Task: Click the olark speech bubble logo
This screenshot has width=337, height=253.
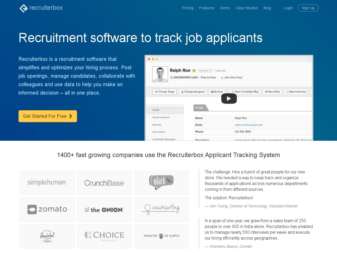Action: pyautogui.click(x=162, y=183)
